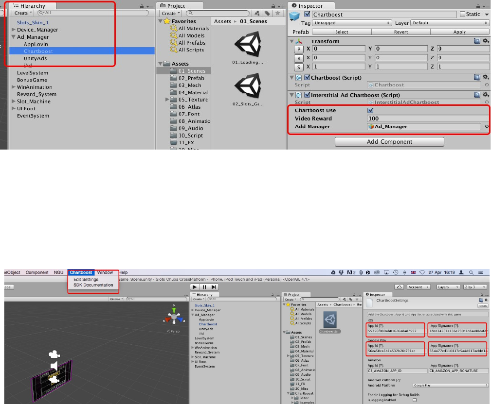Click Inspector lock icon in top panel

pyautogui.click(x=478, y=6)
